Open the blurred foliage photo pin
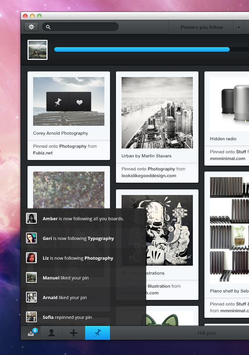249x355 pixels. (69, 190)
